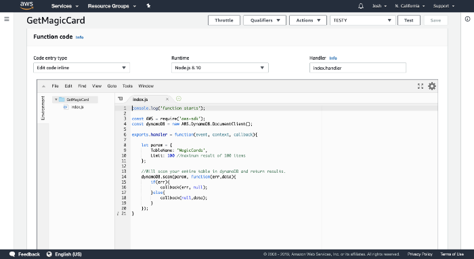Open the Goto menu in editor
474x259 pixels.
(x=112, y=86)
